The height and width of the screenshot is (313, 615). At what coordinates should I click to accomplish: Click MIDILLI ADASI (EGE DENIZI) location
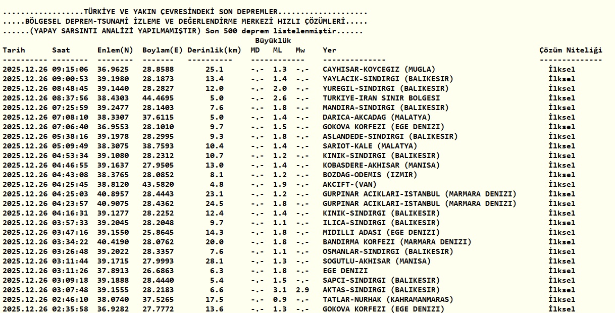click(x=381, y=232)
